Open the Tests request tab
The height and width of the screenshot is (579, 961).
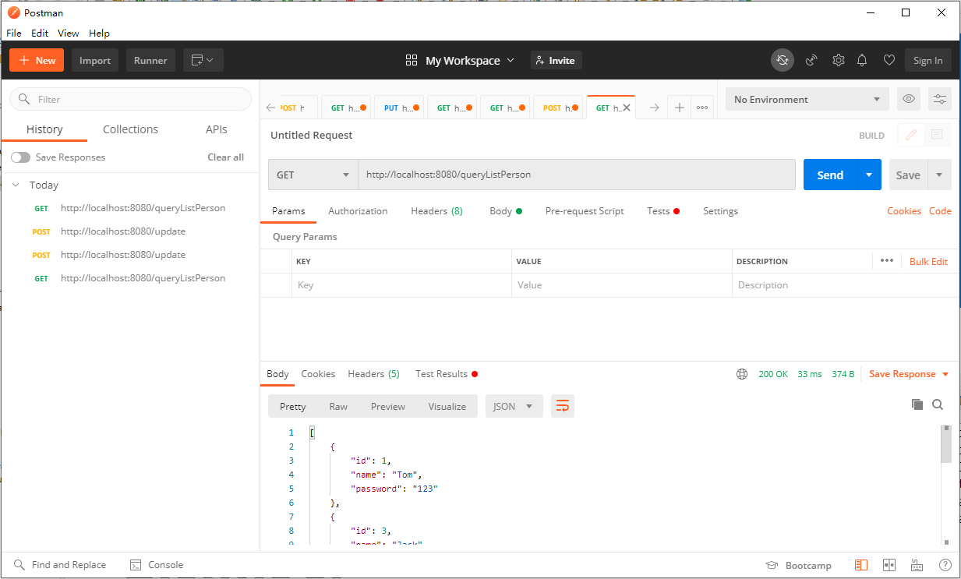pyautogui.click(x=663, y=211)
